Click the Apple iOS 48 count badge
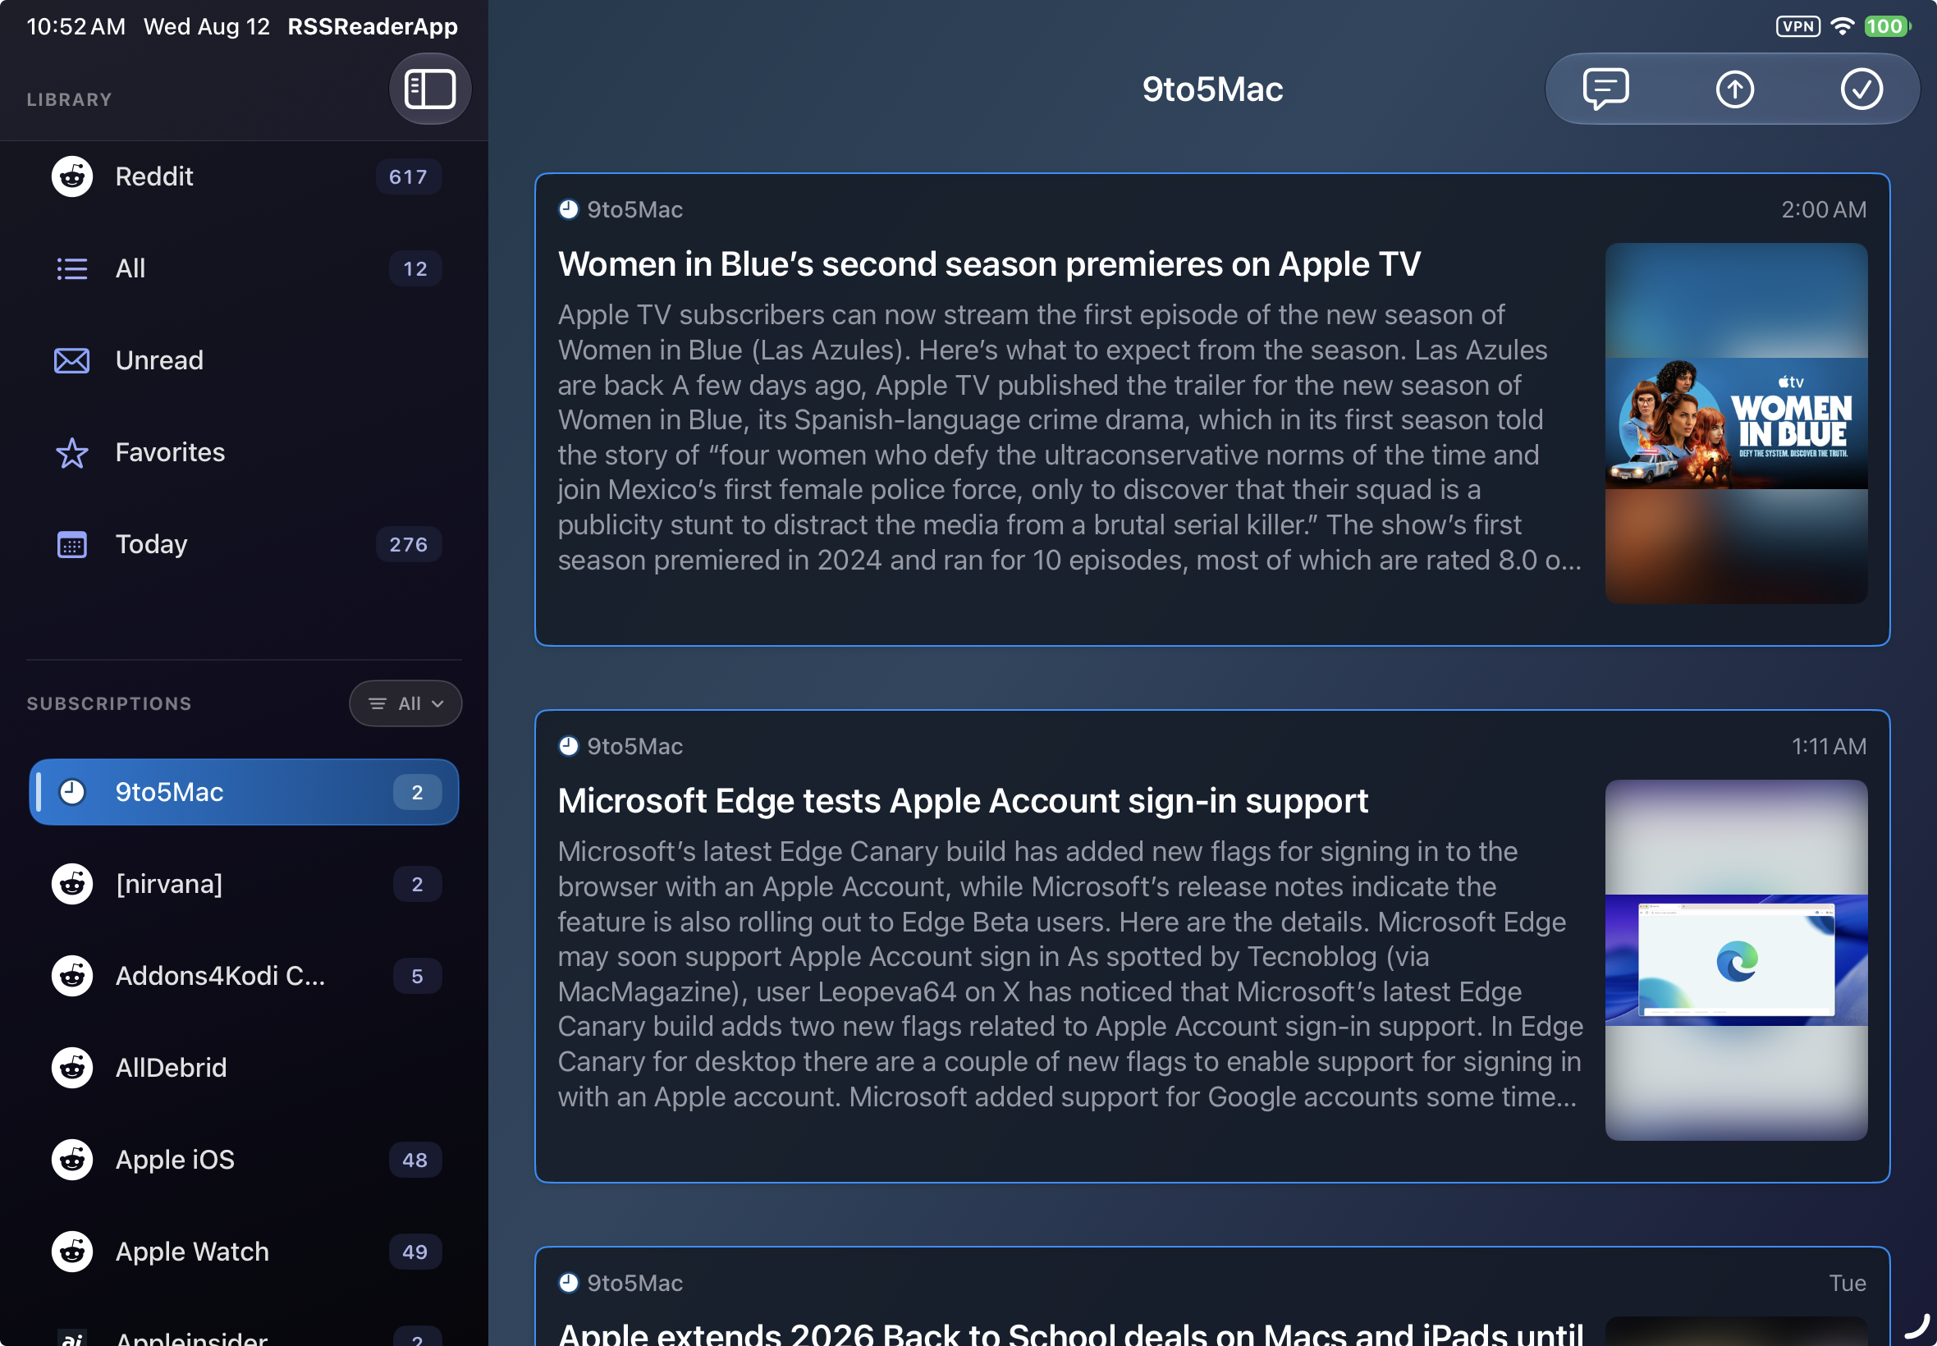 [x=414, y=1160]
